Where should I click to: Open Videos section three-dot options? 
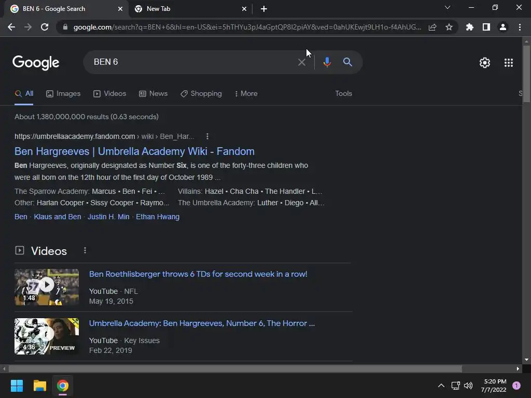pyautogui.click(x=85, y=250)
